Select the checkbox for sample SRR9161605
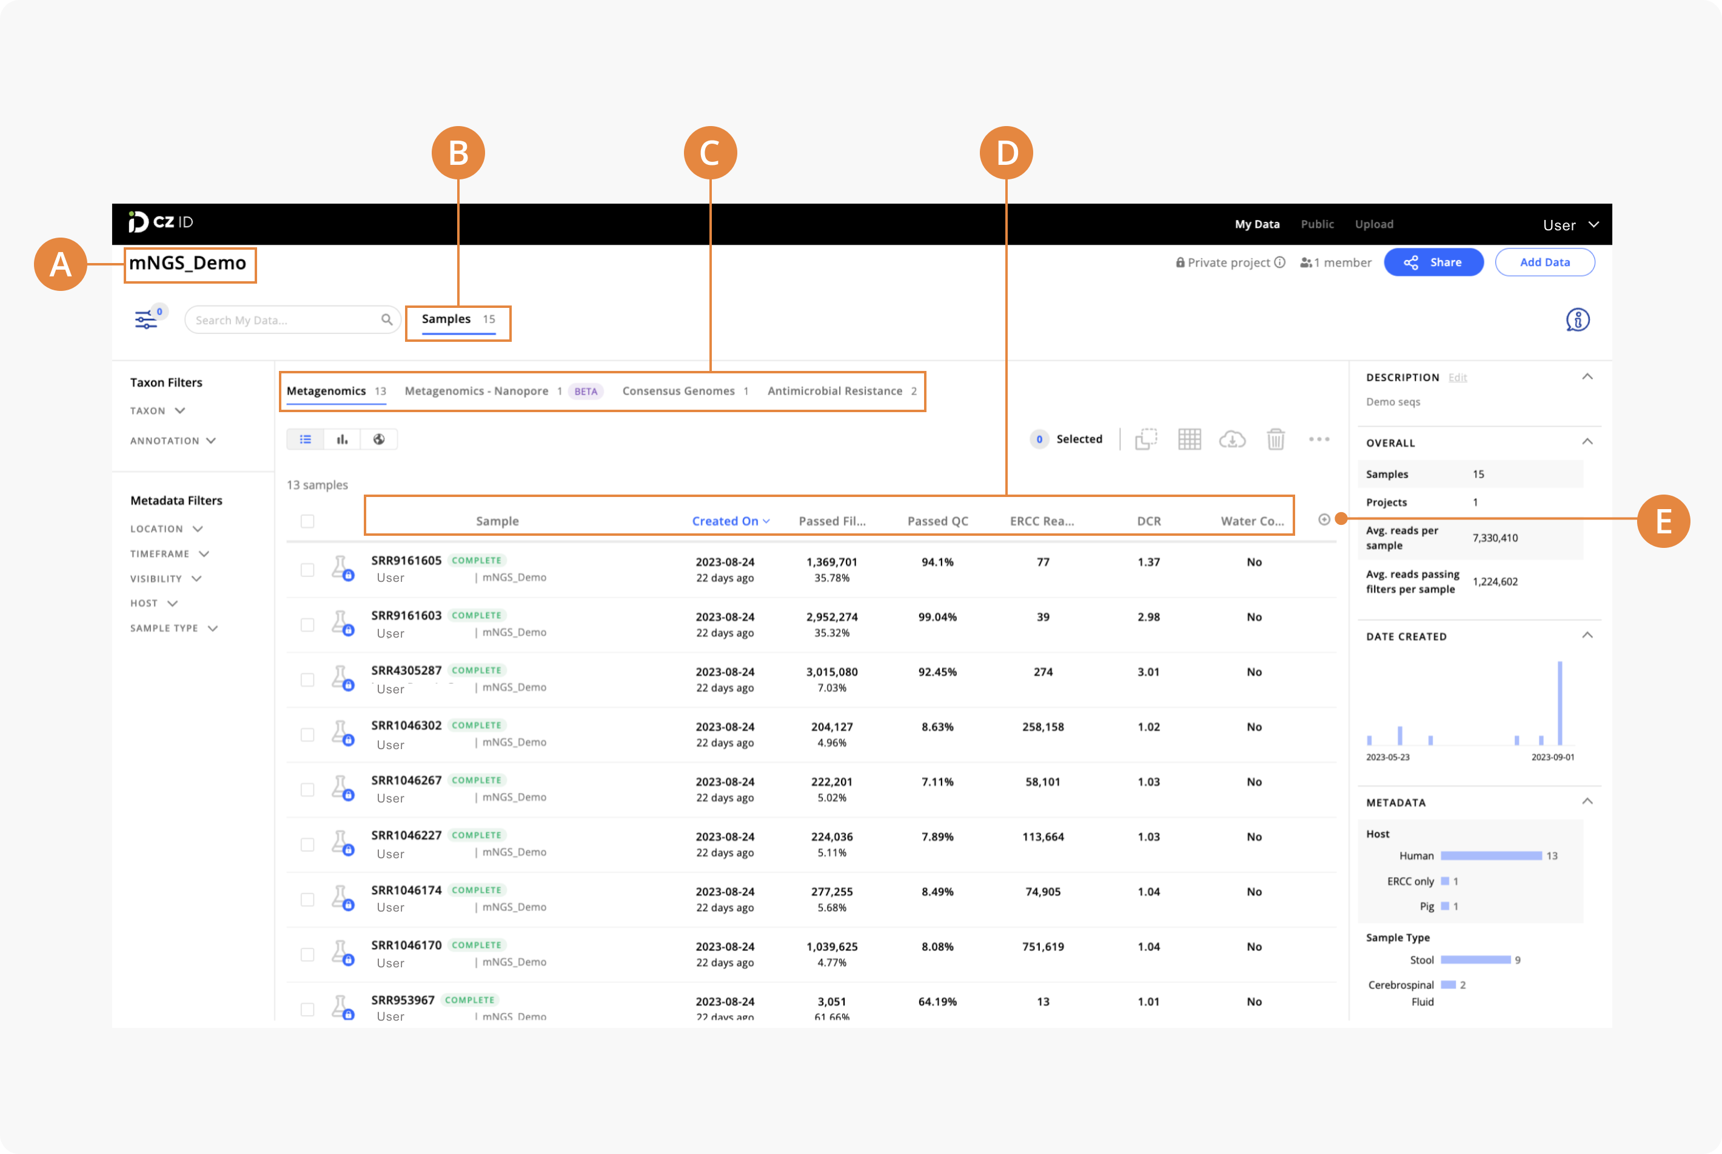Image resolution: width=1722 pixels, height=1154 pixels. (308, 569)
